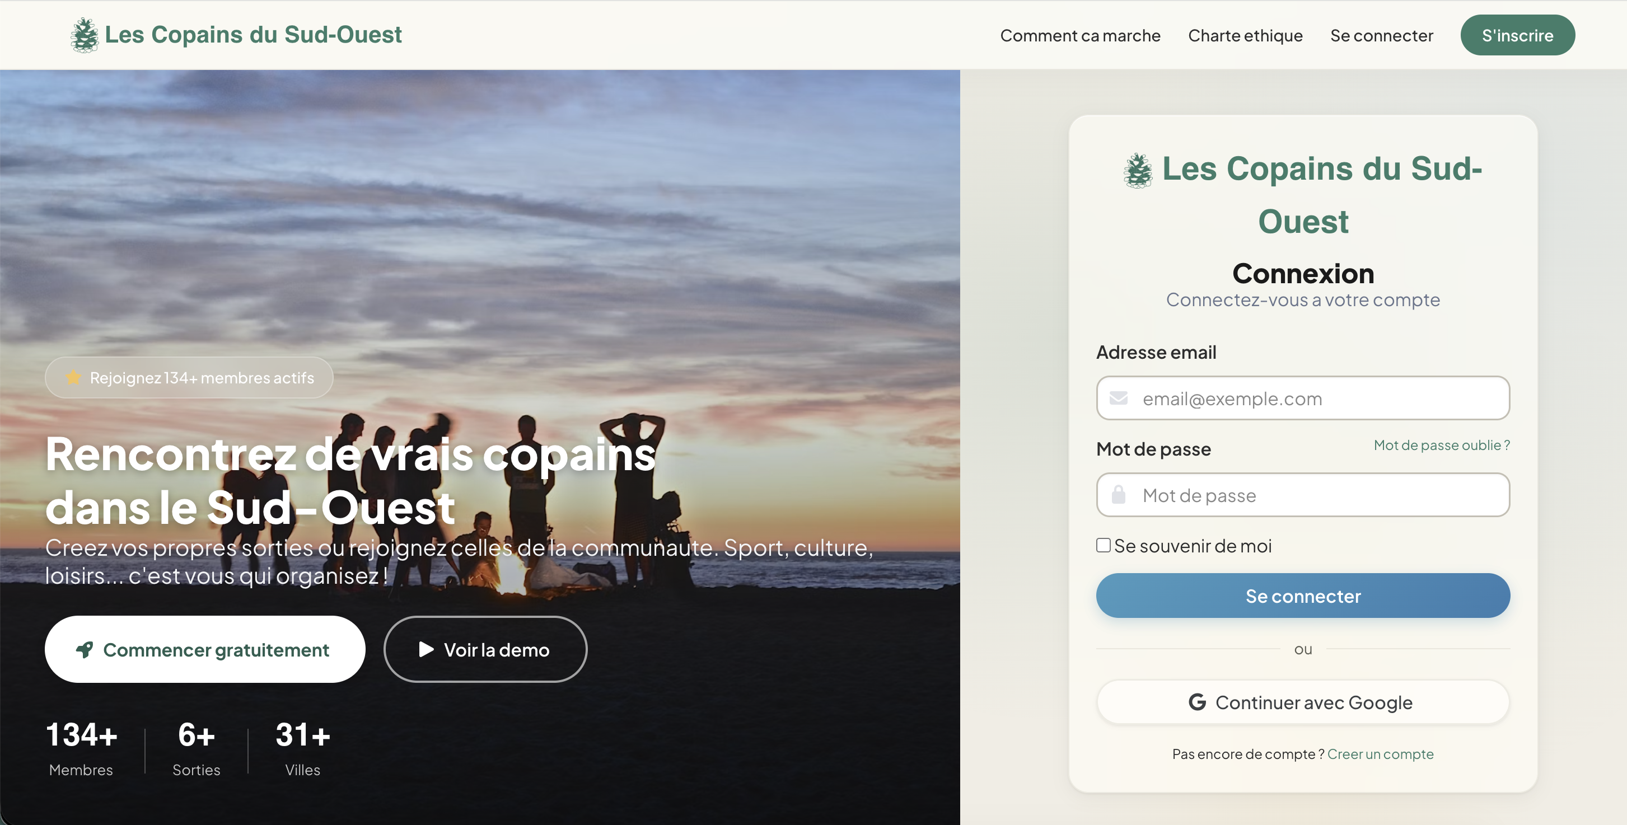1627x825 pixels.
Task: Follow the Mot de passe oublie link
Action: 1442,446
